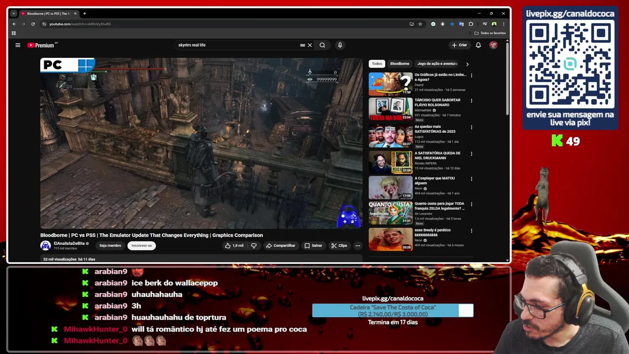Open the YouTube account avatar menu
Viewport: 629px width, 354px height.
[493, 45]
